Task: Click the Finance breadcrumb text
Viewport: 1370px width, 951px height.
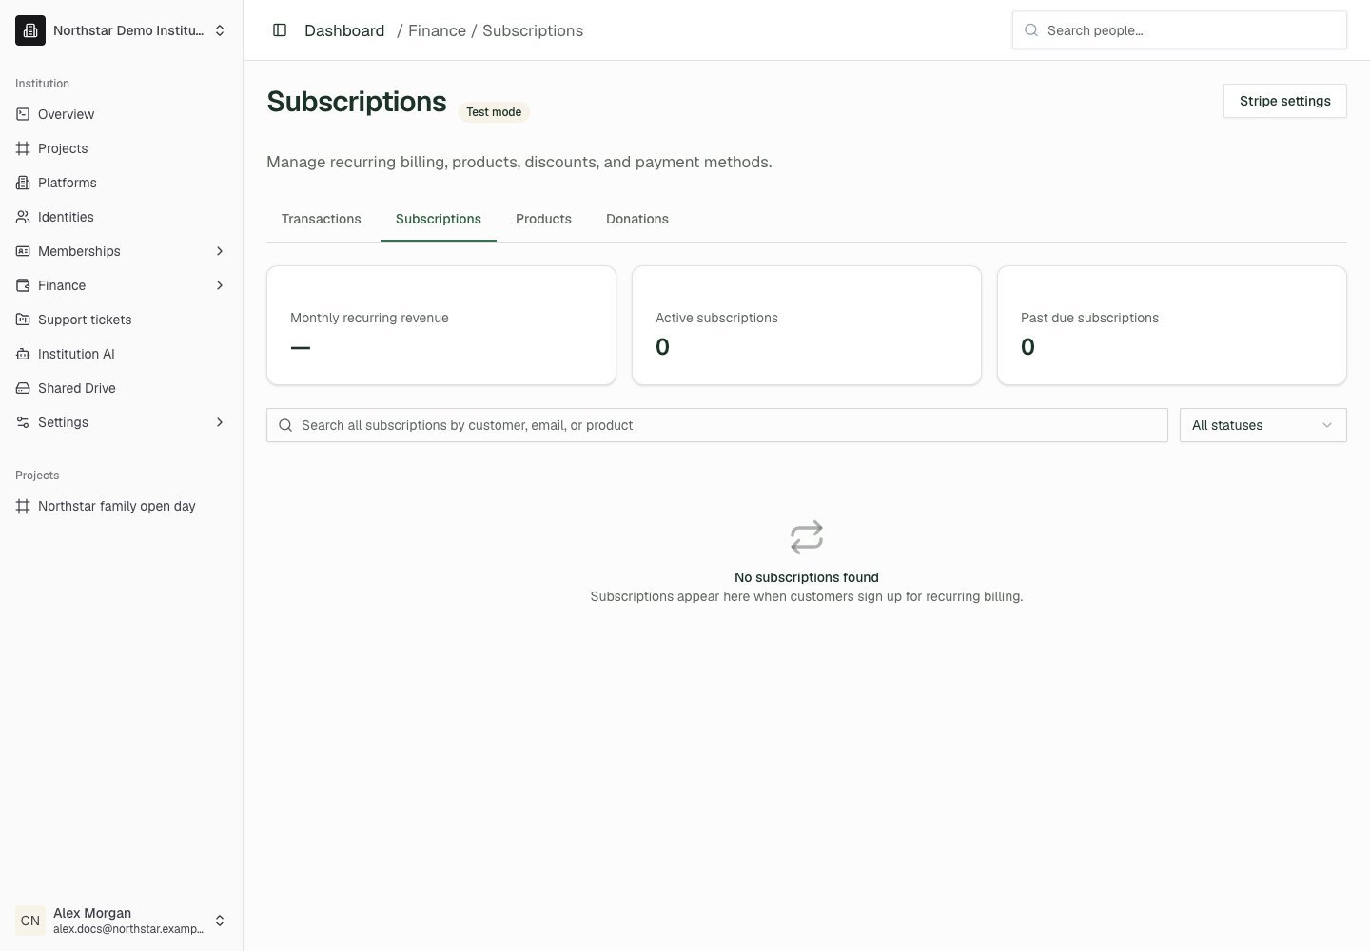Action: [437, 30]
